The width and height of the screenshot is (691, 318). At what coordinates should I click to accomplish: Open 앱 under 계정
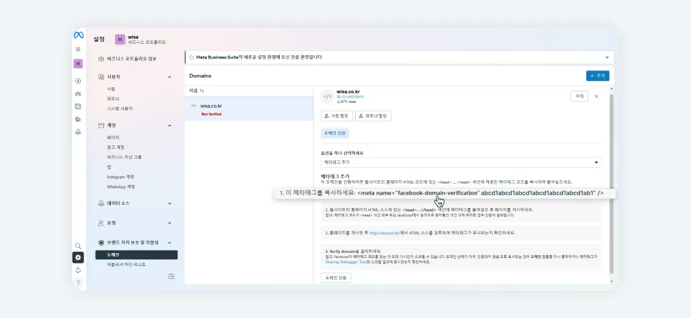click(109, 167)
